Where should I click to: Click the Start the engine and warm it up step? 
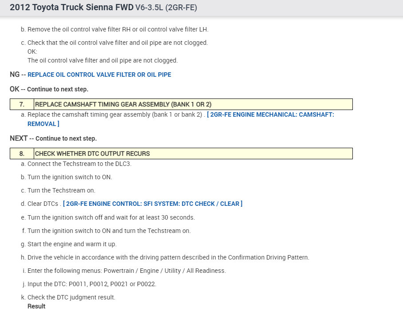pyautogui.click(x=72, y=244)
